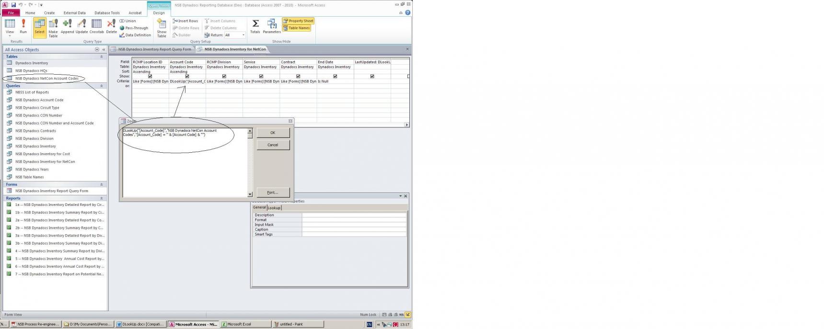This screenshot has height=329, width=824.
Task: Select the Crosstab query type
Action: click(96, 26)
